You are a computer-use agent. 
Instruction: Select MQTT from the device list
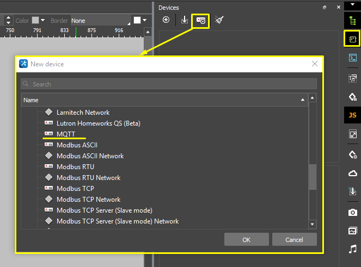tap(65, 134)
